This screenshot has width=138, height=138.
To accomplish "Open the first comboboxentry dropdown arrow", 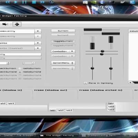I will pyautogui.click(x=38, y=31).
